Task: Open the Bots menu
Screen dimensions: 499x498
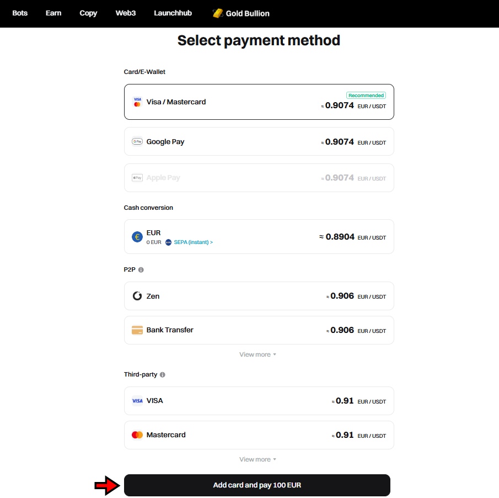Action: tap(20, 13)
